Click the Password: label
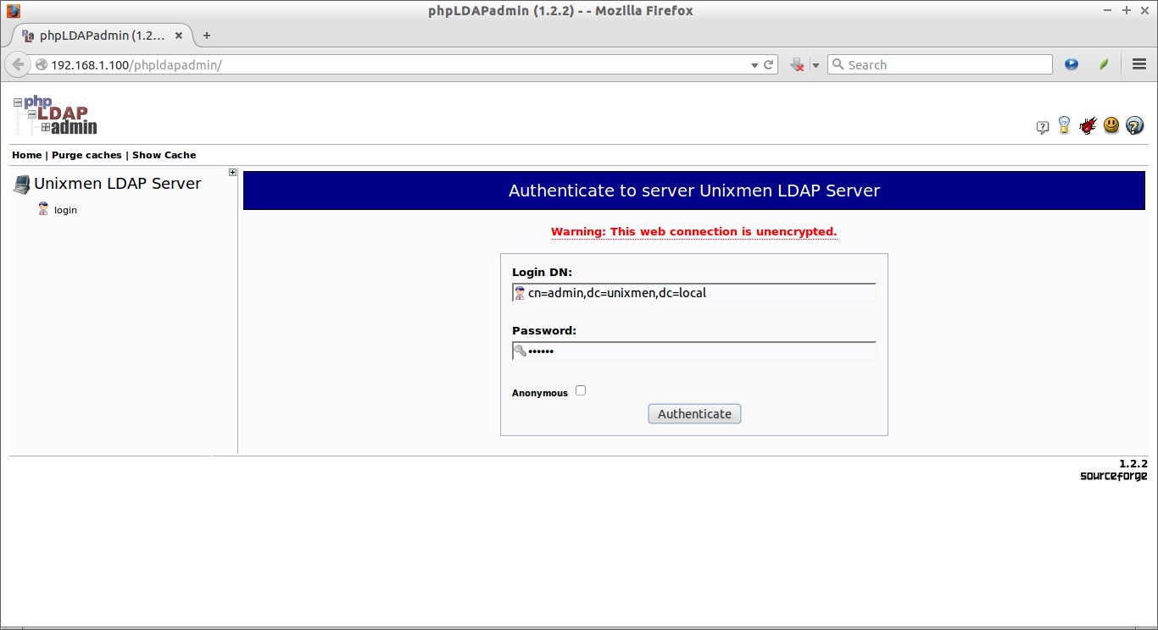The height and width of the screenshot is (630, 1158). coord(544,330)
